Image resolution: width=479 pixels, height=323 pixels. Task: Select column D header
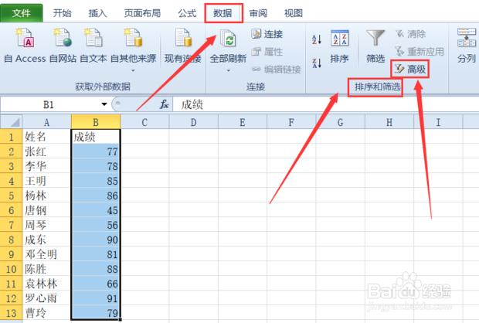click(193, 122)
